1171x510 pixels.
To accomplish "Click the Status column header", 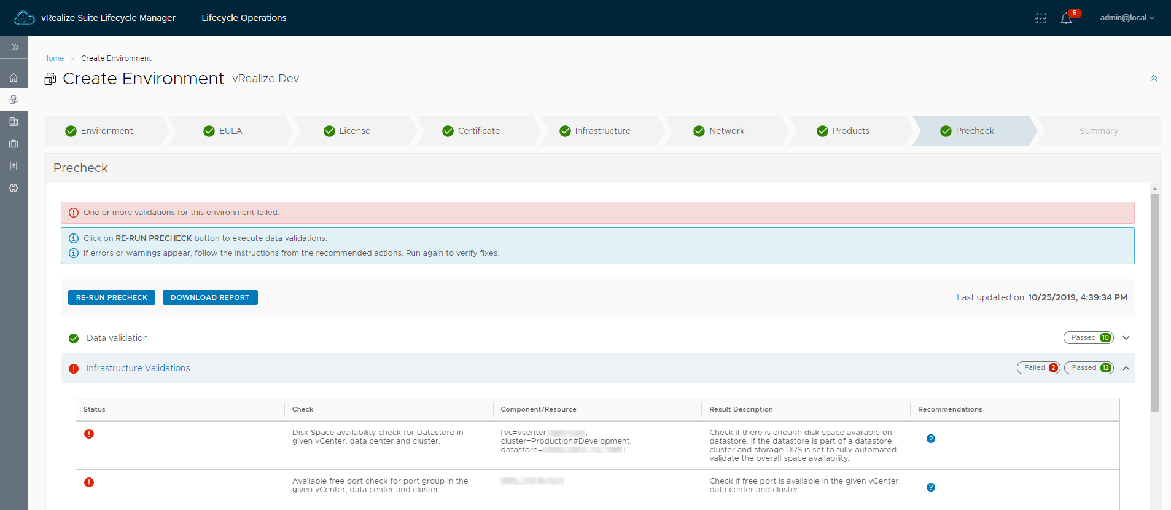I will coord(95,409).
